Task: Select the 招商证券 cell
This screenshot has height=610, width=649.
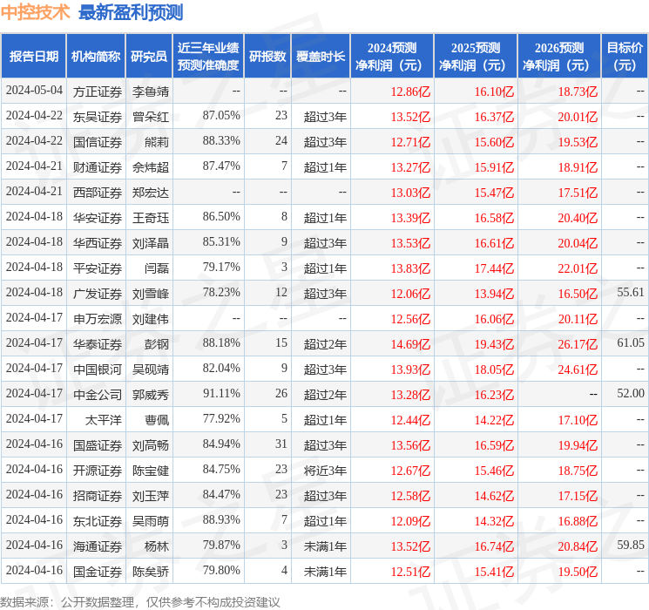Action: [x=98, y=496]
